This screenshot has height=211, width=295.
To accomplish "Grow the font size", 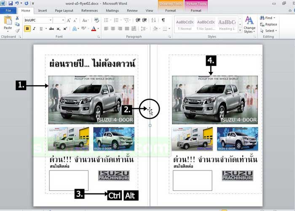I will click(69, 20).
